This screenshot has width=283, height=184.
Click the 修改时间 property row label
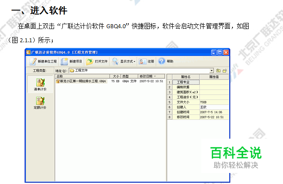[183, 117]
